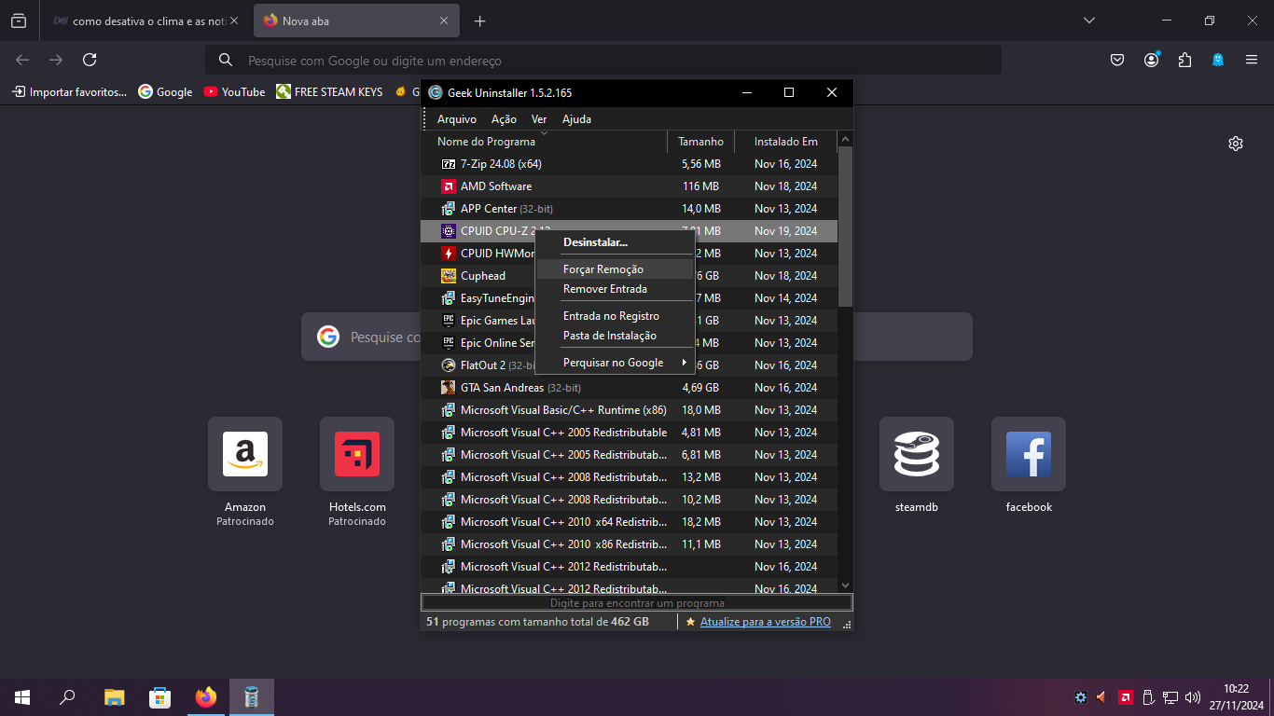Open File Explorer from taskbar
1274x716 pixels.
click(114, 697)
